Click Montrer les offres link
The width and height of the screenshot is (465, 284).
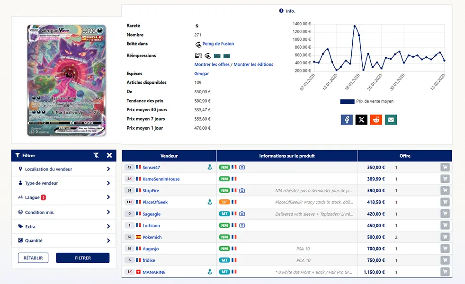tap(212, 64)
